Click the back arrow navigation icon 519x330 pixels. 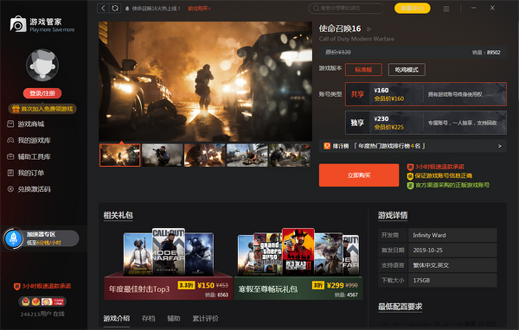103,8
